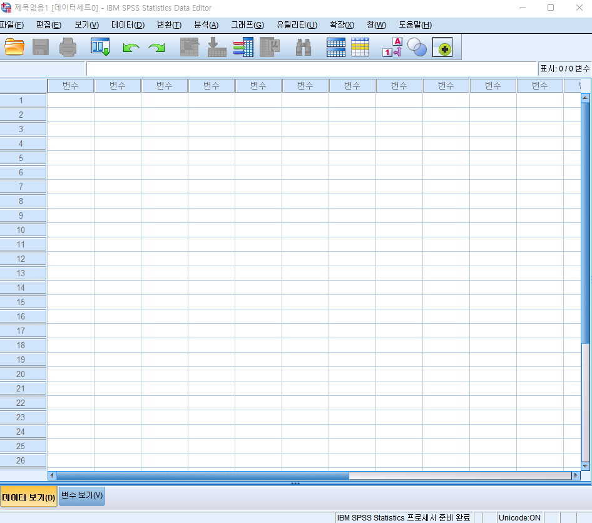Recall recently used dialogs icon
This screenshot has width=592, height=523.
click(x=100, y=47)
